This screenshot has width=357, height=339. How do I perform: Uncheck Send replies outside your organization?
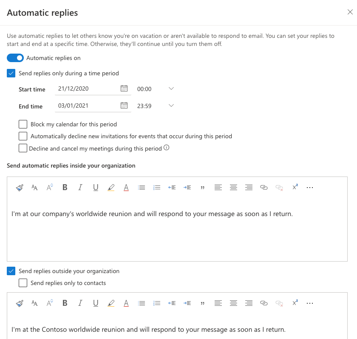pyautogui.click(x=11, y=271)
